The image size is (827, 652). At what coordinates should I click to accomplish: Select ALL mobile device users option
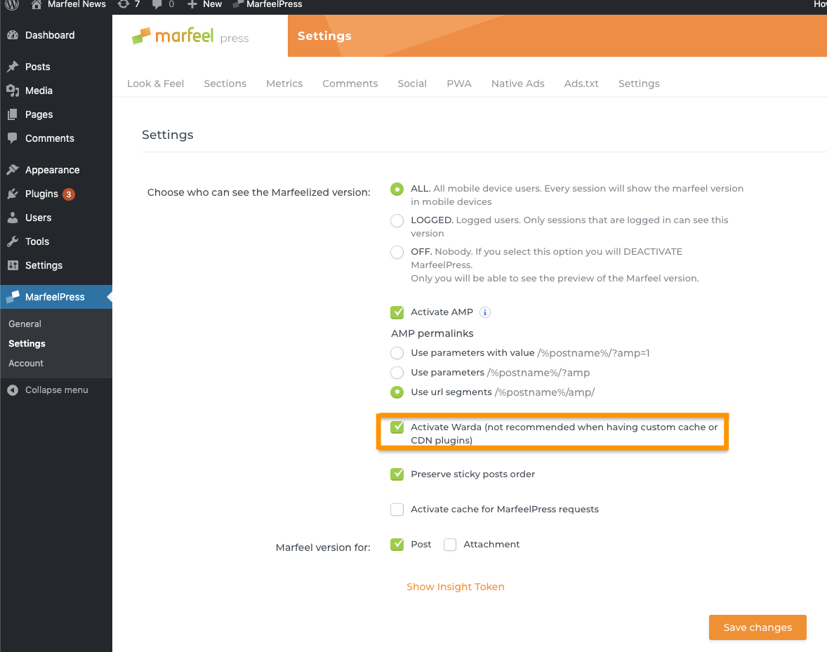tap(397, 189)
